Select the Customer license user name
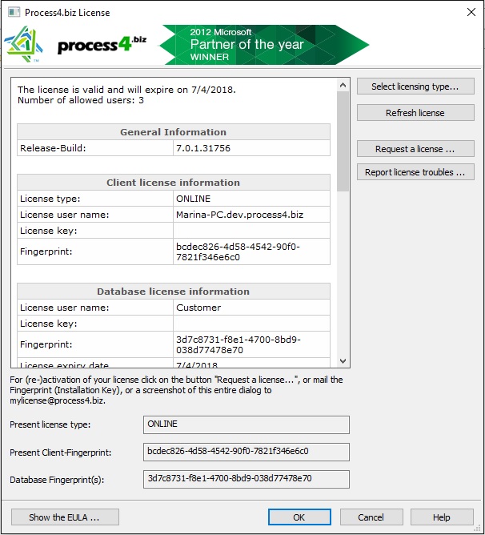This screenshot has height=535, width=485. 251,308
